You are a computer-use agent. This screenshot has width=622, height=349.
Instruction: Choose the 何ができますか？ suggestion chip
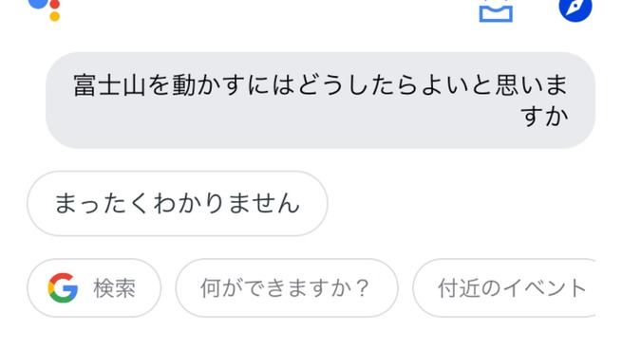click(287, 288)
